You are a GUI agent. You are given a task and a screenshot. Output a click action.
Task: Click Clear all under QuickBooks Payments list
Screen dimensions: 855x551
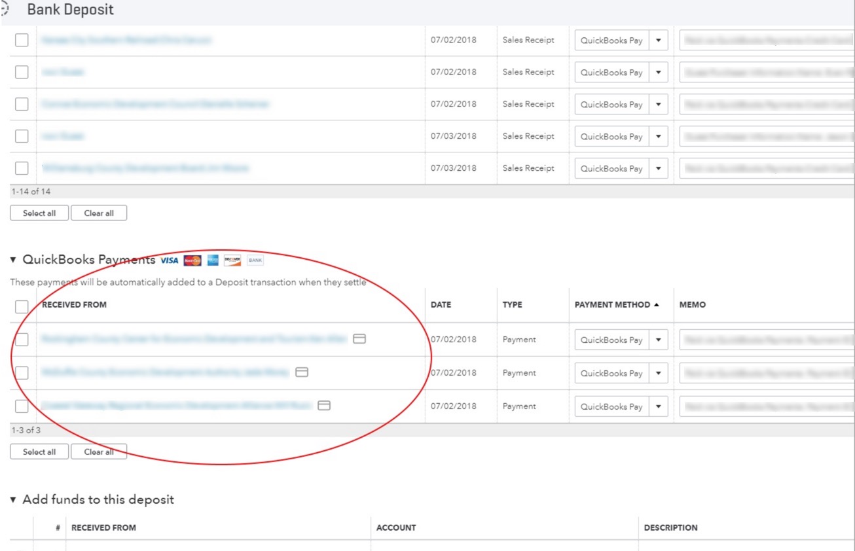click(99, 452)
